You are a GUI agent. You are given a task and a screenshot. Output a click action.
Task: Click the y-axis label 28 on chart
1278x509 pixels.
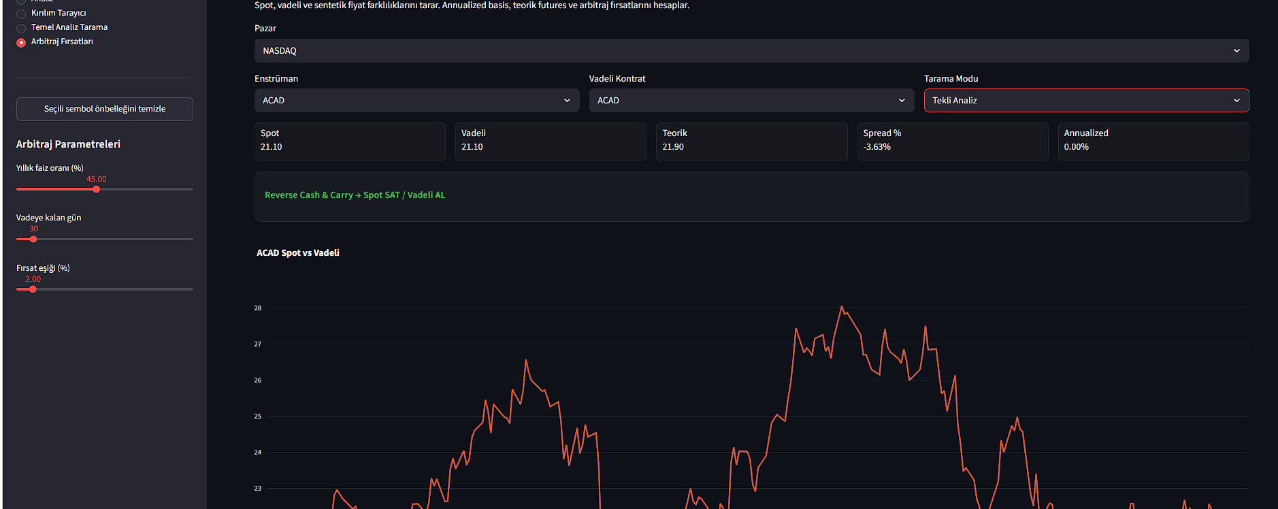point(258,308)
